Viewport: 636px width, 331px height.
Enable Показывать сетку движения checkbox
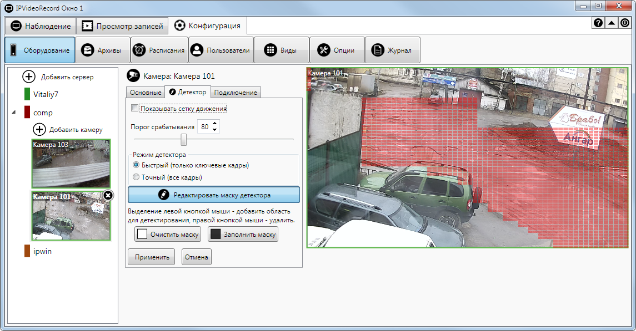pyautogui.click(x=134, y=109)
